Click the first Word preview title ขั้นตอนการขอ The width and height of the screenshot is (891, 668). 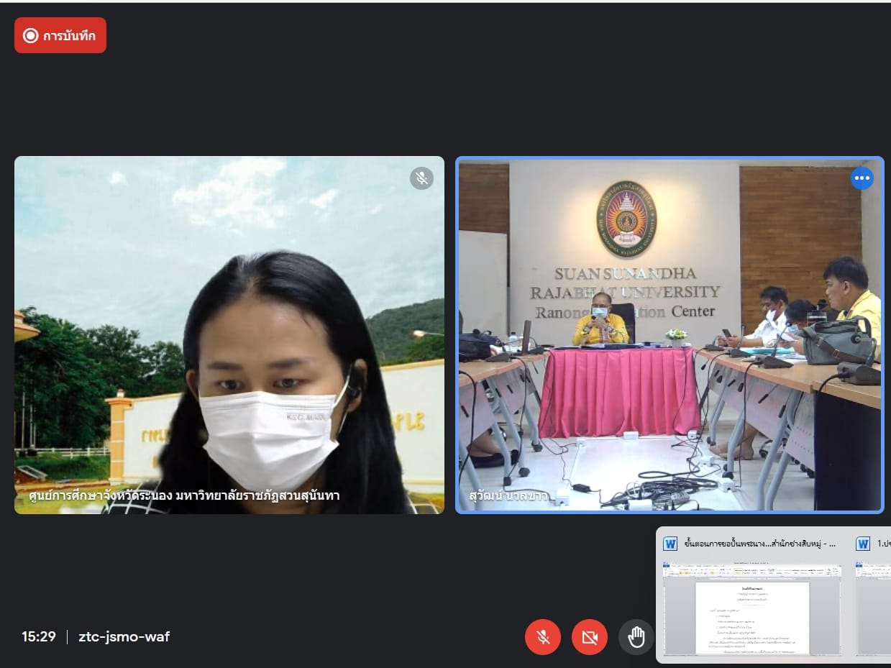(x=759, y=544)
